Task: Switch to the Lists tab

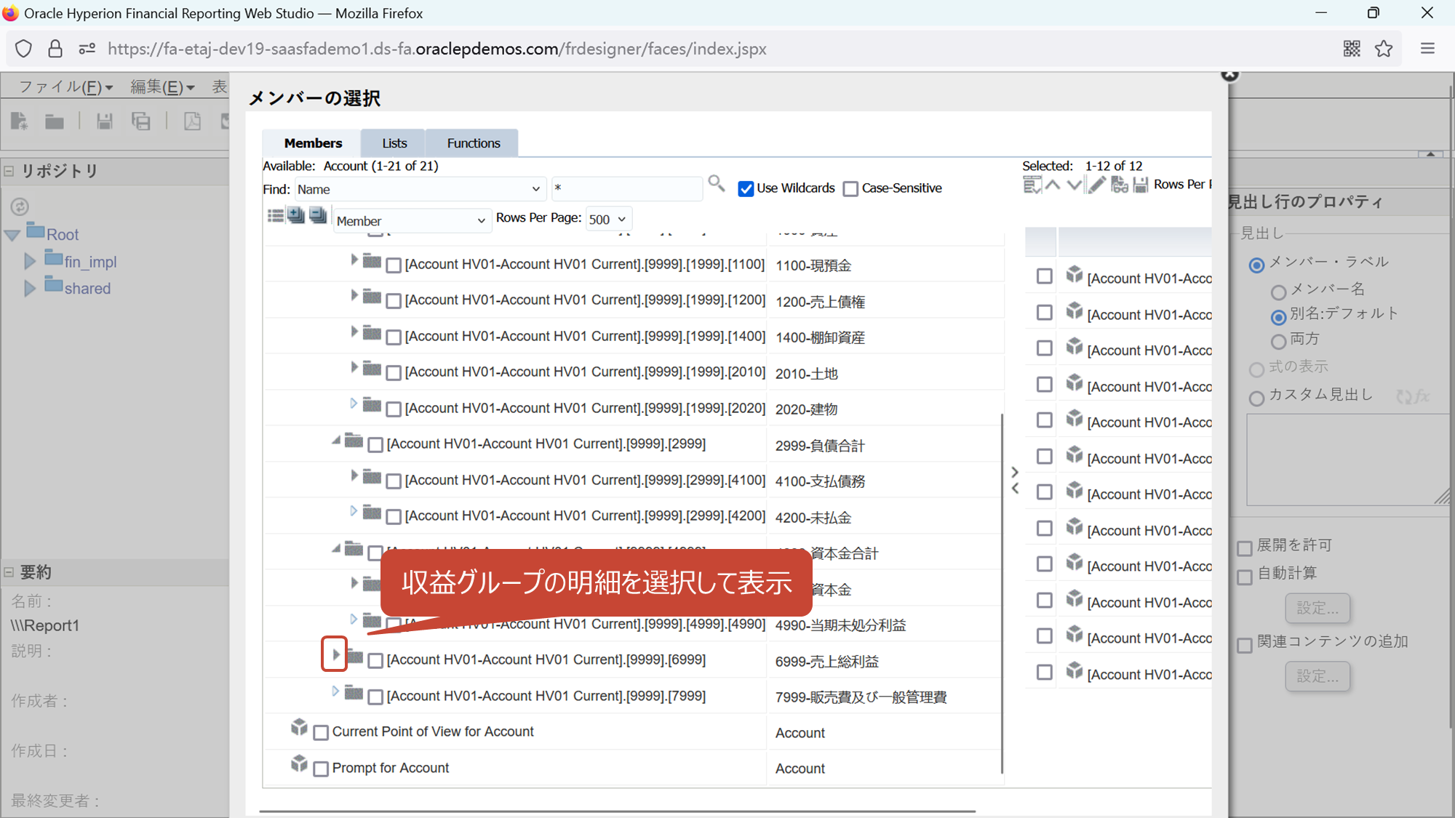Action: [394, 143]
